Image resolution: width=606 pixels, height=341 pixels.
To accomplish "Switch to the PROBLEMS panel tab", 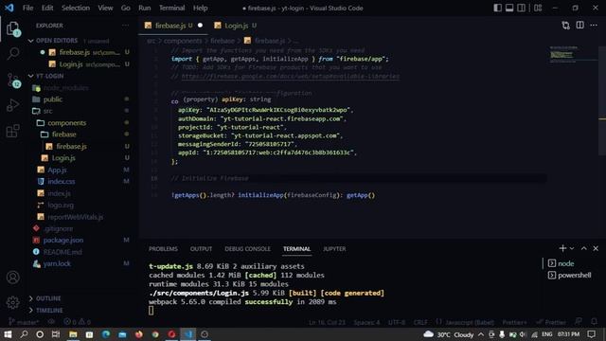I will point(163,248).
